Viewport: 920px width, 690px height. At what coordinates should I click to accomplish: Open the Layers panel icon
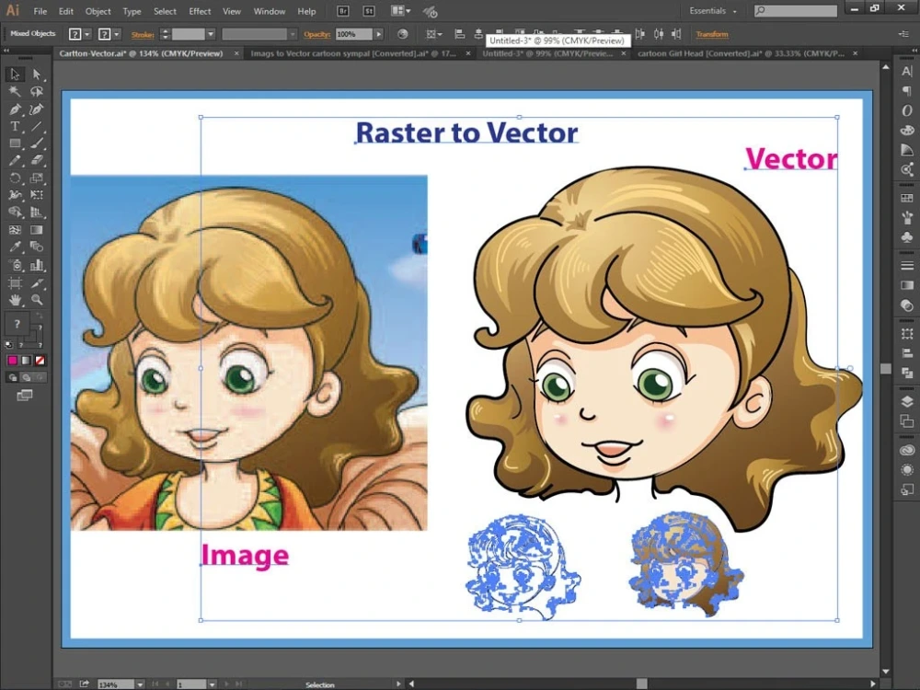click(x=906, y=401)
